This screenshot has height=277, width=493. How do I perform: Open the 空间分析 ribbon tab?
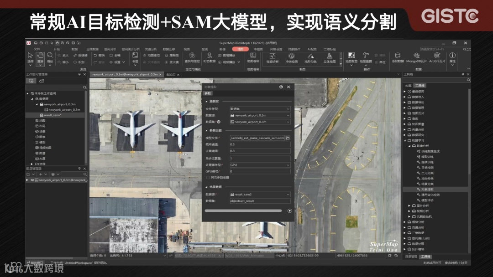tap(110, 49)
